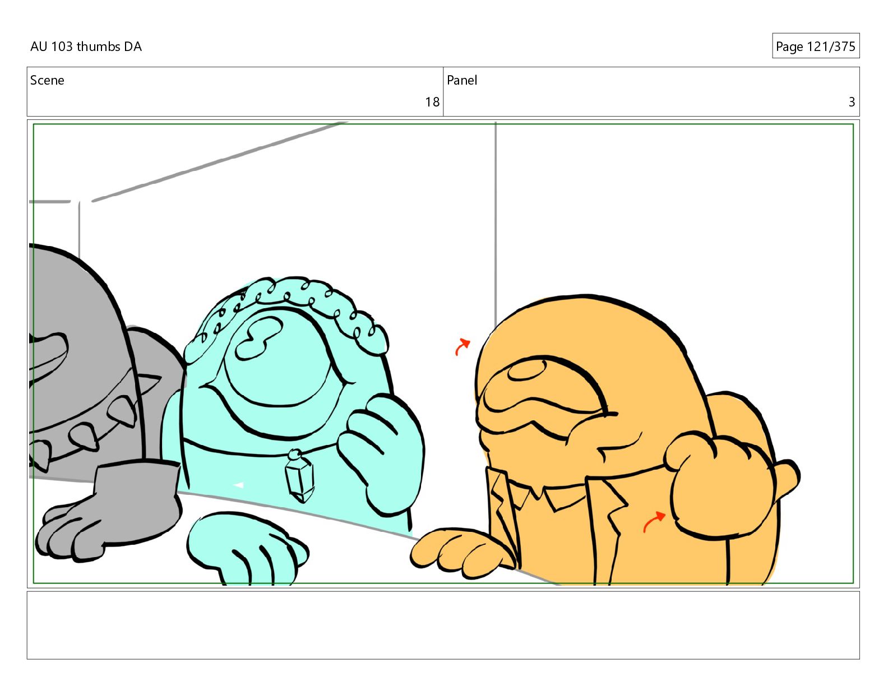Screen dimensions: 888x686
Task: Click the storyboard panel drawing
Action: click(443, 353)
